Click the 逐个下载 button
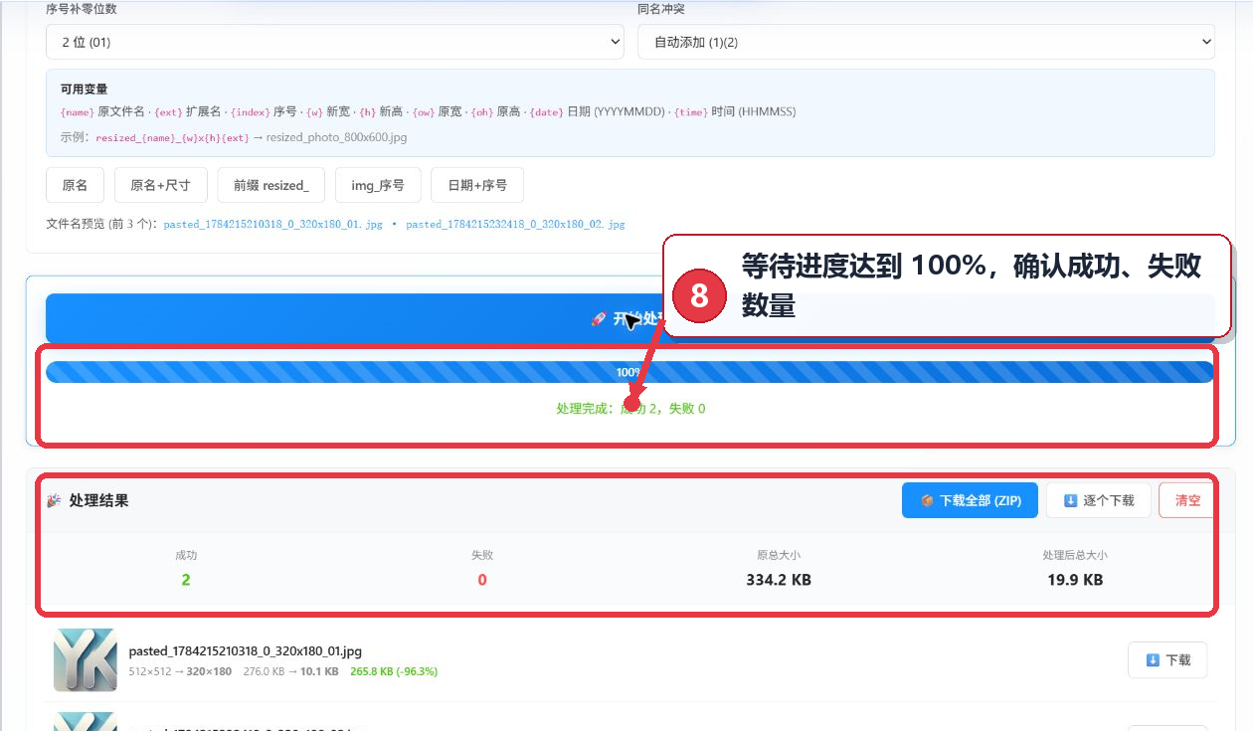Viewport: 1253px width, 731px height. [1099, 500]
